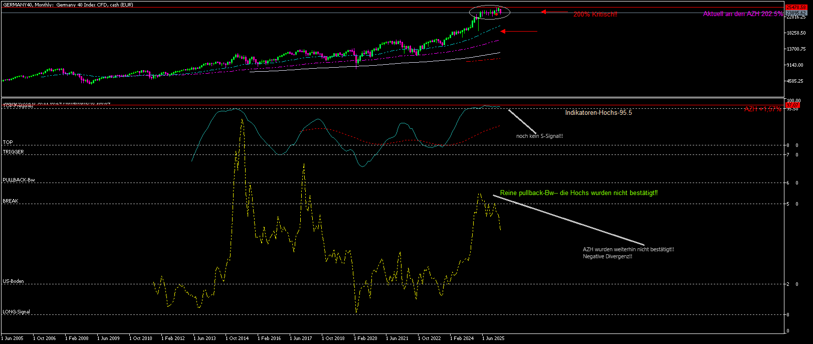Screen dimensions: 813x344
Task: Click the 'Indikatoren-Hochs-95.5' text label
Action: point(598,113)
